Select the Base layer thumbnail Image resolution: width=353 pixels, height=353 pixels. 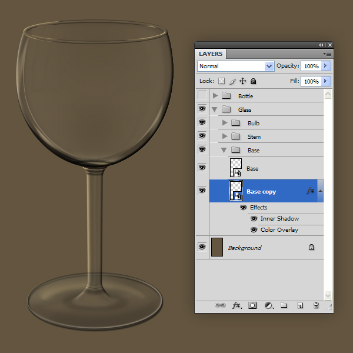[x=236, y=168]
